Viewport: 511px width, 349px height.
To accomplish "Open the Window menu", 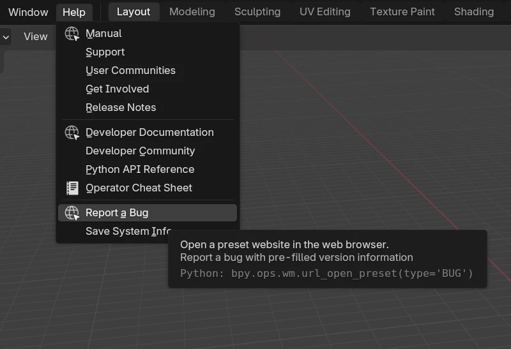I will click(x=28, y=12).
